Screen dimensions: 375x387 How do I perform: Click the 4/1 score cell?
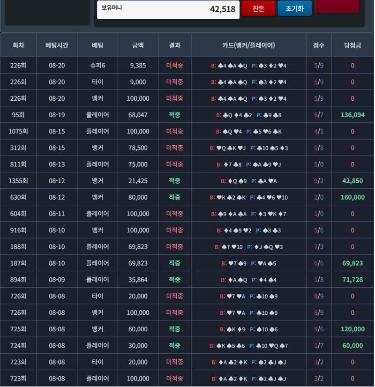[x=319, y=131]
